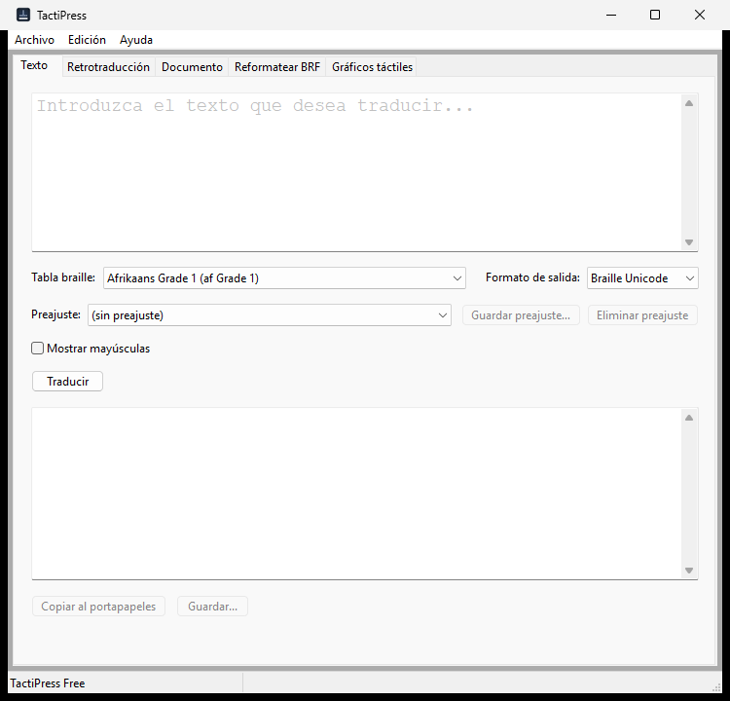Image resolution: width=730 pixels, height=701 pixels.
Task: Open the Edición menu
Action: pos(87,40)
